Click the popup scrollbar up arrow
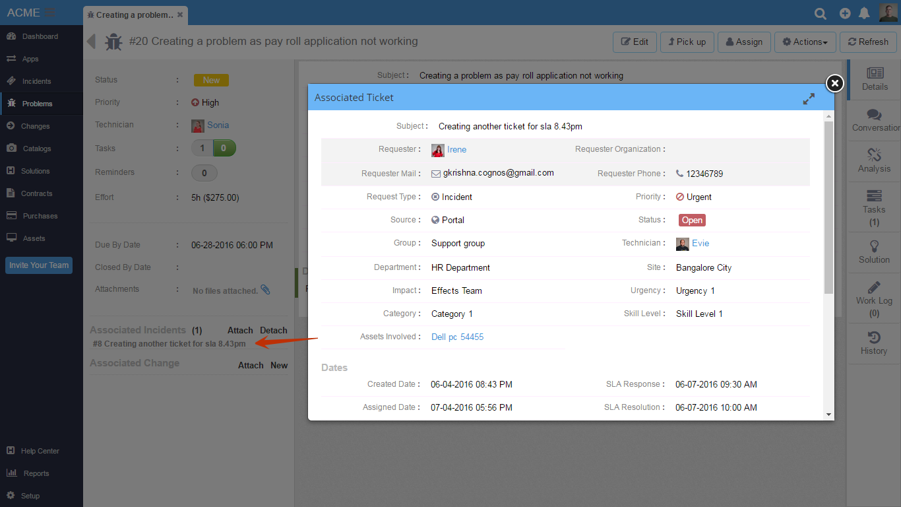 pyautogui.click(x=829, y=116)
